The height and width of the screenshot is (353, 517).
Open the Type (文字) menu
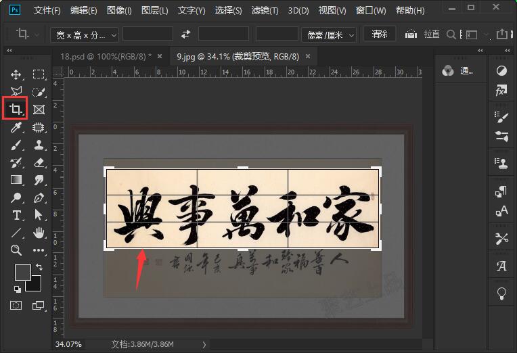(192, 11)
